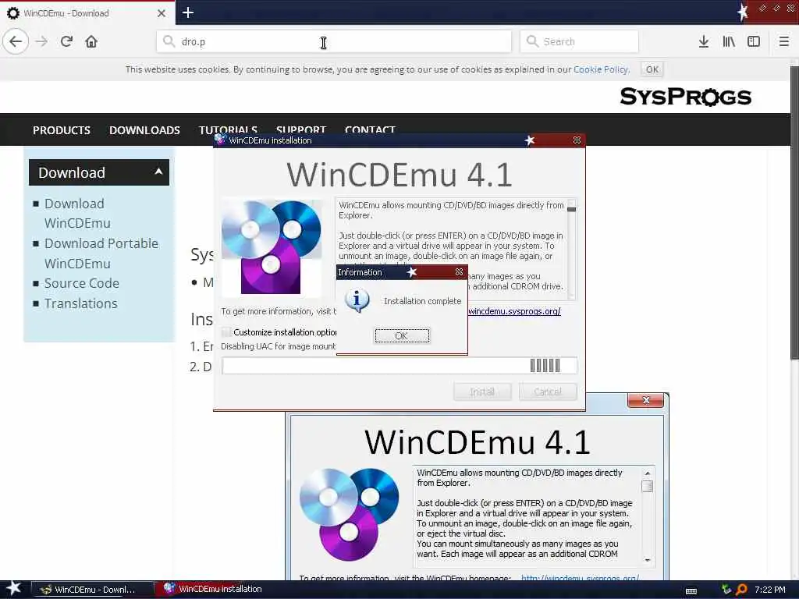799x599 pixels.
Task: Open the PRODUCTS menu
Action: pyautogui.click(x=62, y=130)
